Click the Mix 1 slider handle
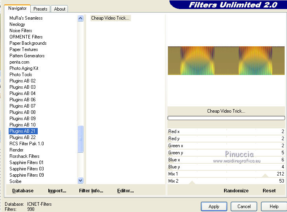This screenshot has height=212, width=287. point(265,175)
